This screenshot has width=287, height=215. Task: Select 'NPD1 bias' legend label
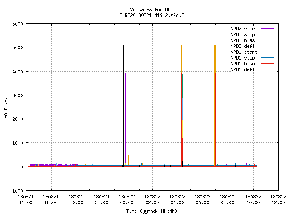click(x=243, y=64)
